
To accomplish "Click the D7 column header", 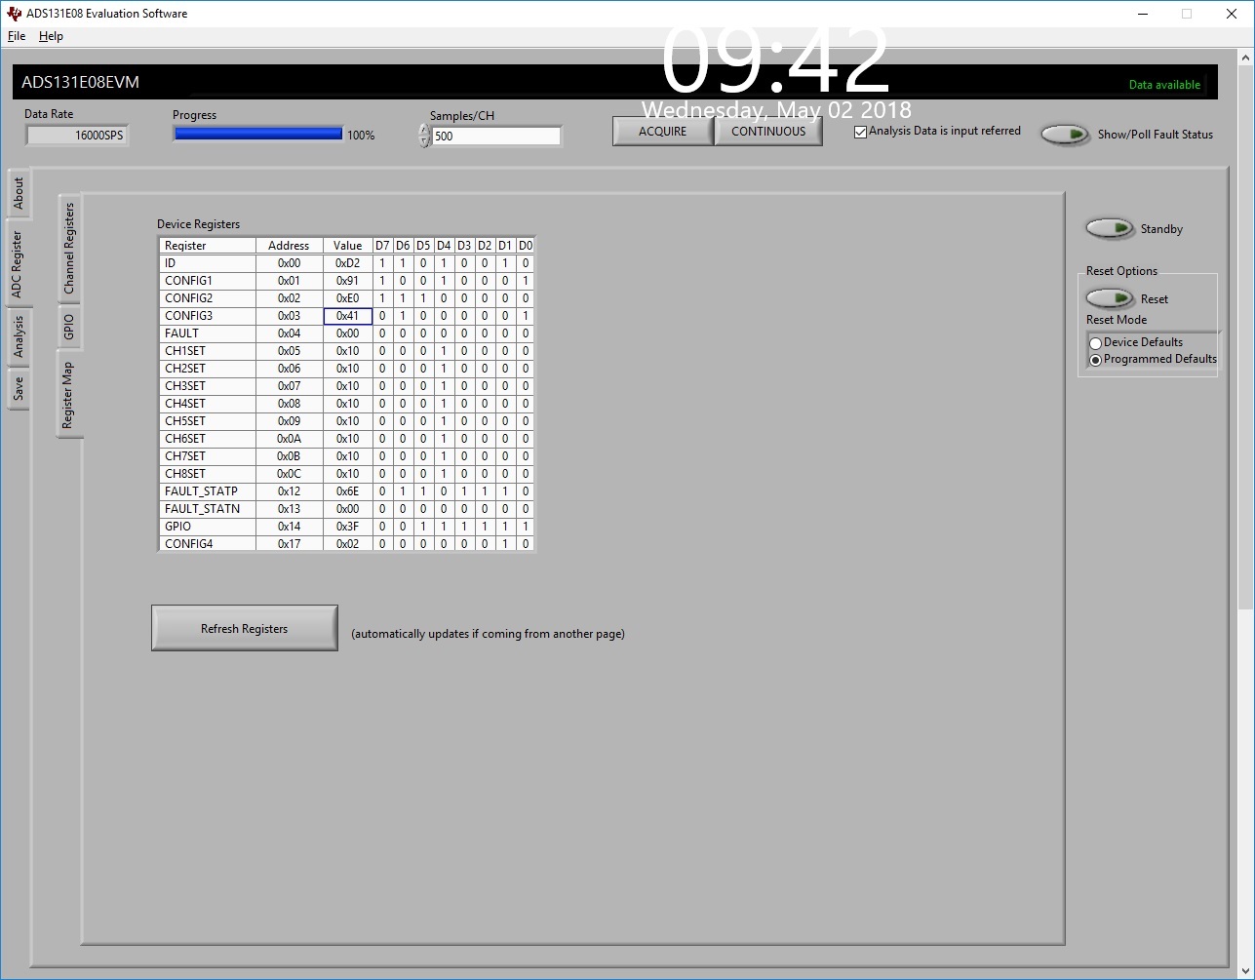I will pyautogui.click(x=382, y=246).
